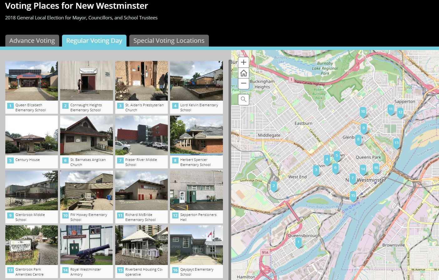The image size is (439, 280).
Task: Select Fraser River Middle School thumbnail
Action: click(x=142, y=136)
